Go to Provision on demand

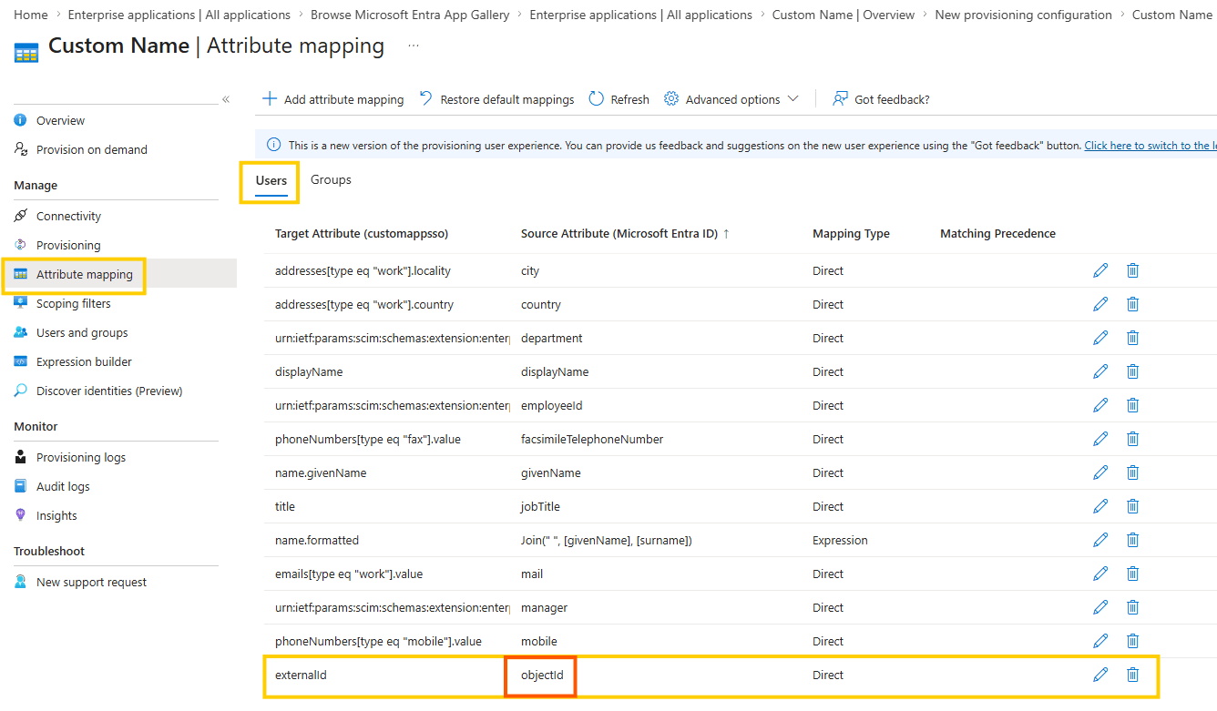pyautogui.click(x=91, y=149)
